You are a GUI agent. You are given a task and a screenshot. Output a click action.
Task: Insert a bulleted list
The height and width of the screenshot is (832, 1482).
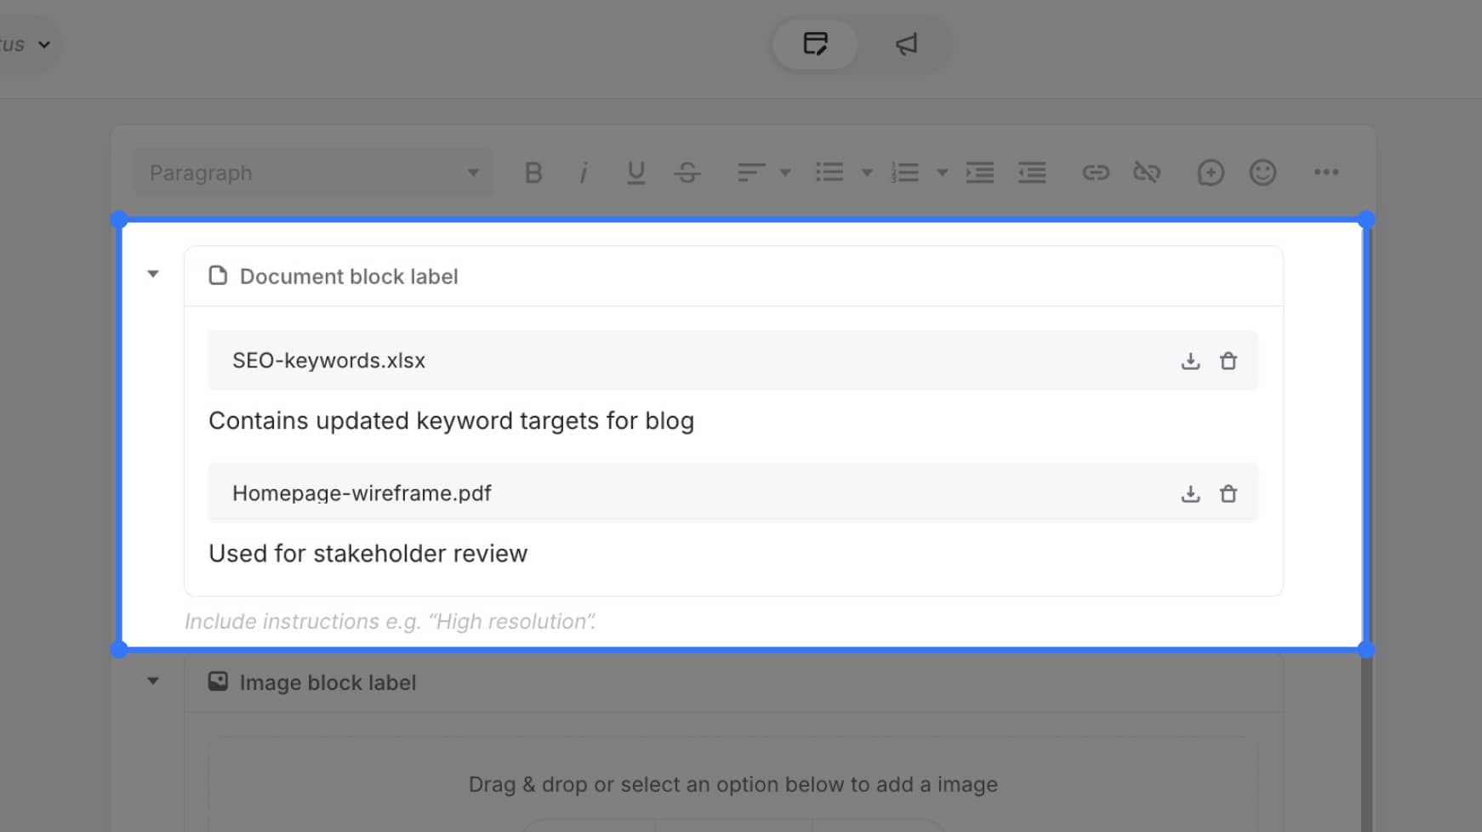[x=829, y=173]
